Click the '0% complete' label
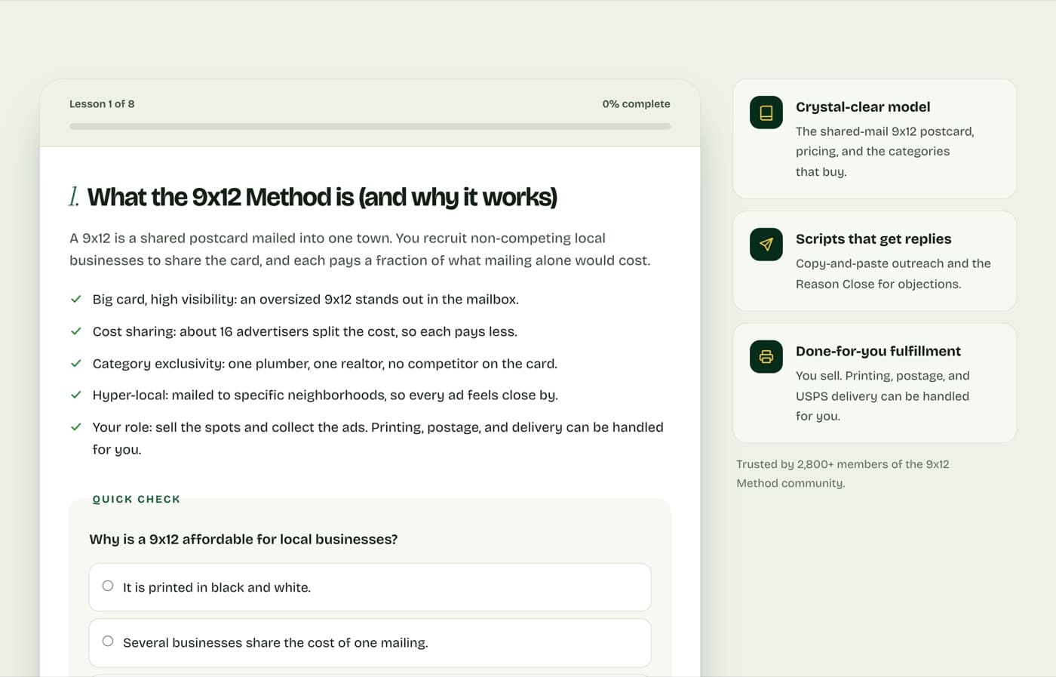The width and height of the screenshot is (1056, 677). 636,104
